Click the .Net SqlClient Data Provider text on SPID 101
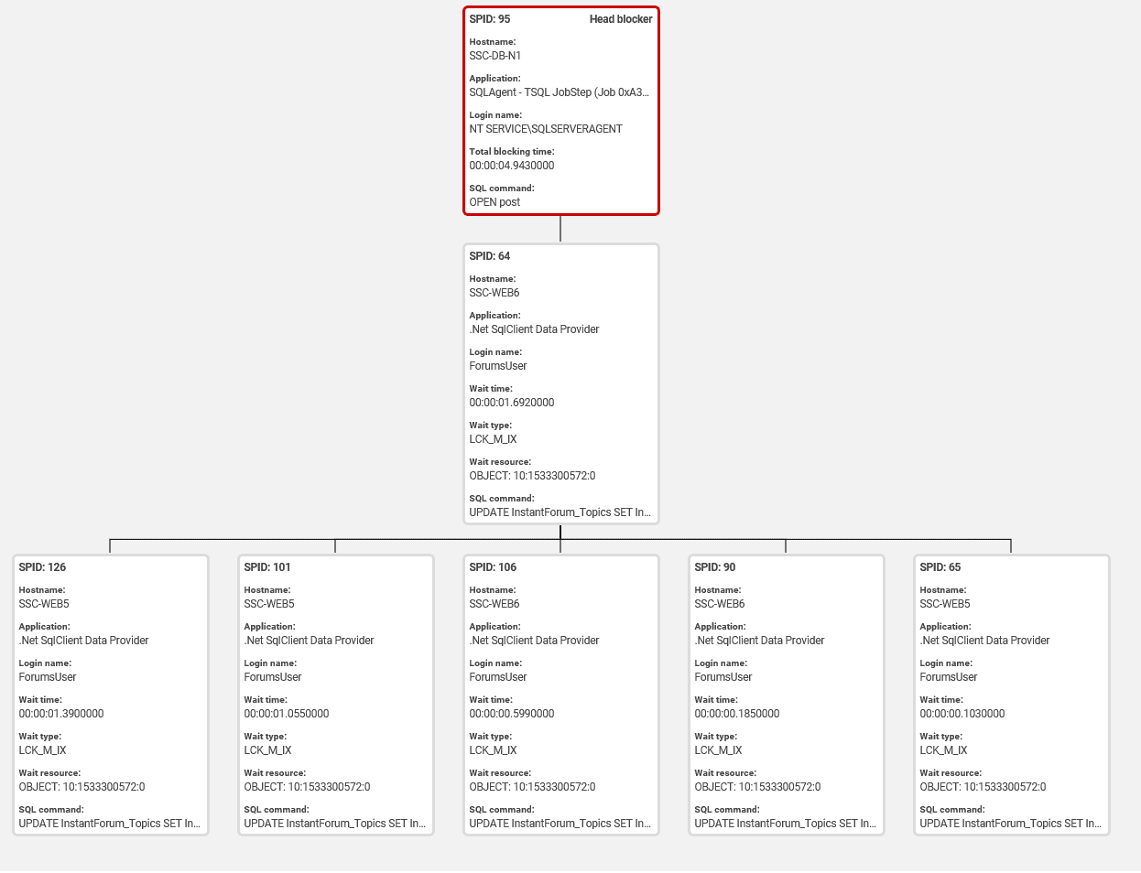Image resolution: width=1141 pixels, height=873 pixels. (310, 640)
